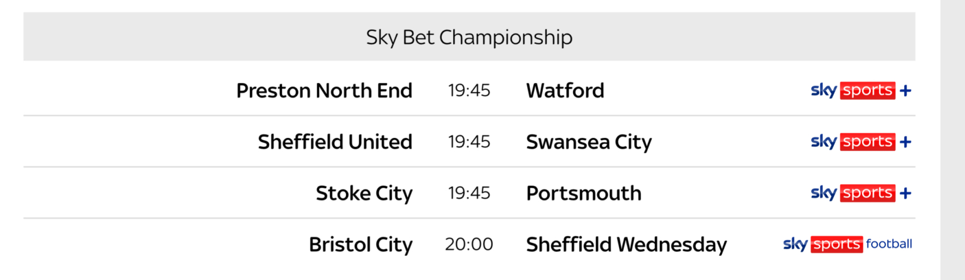The width and height of the screenshot is (965, 280).
Task: Open Sheffield United team page
Action: pos(335,142)
